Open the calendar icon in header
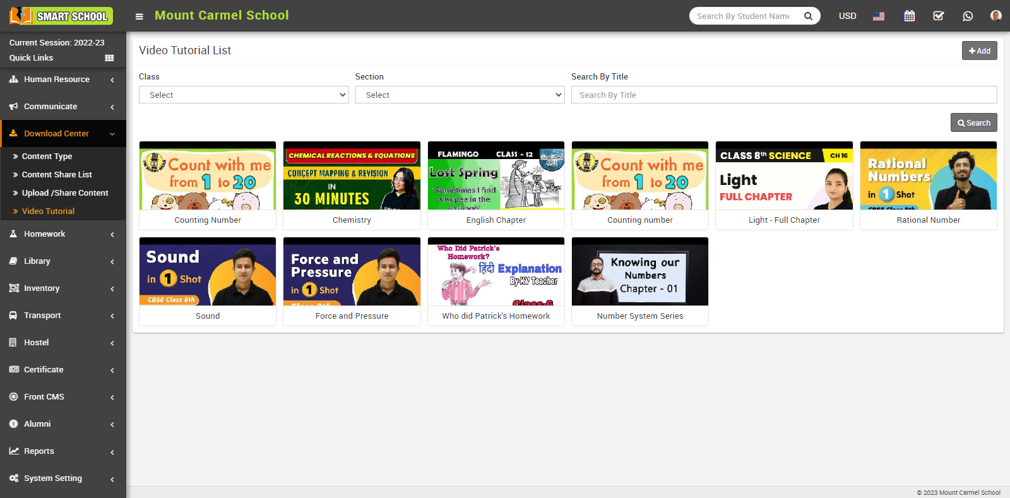The image size is (1010, 498). pyautogui.click(x=909, y=16)
